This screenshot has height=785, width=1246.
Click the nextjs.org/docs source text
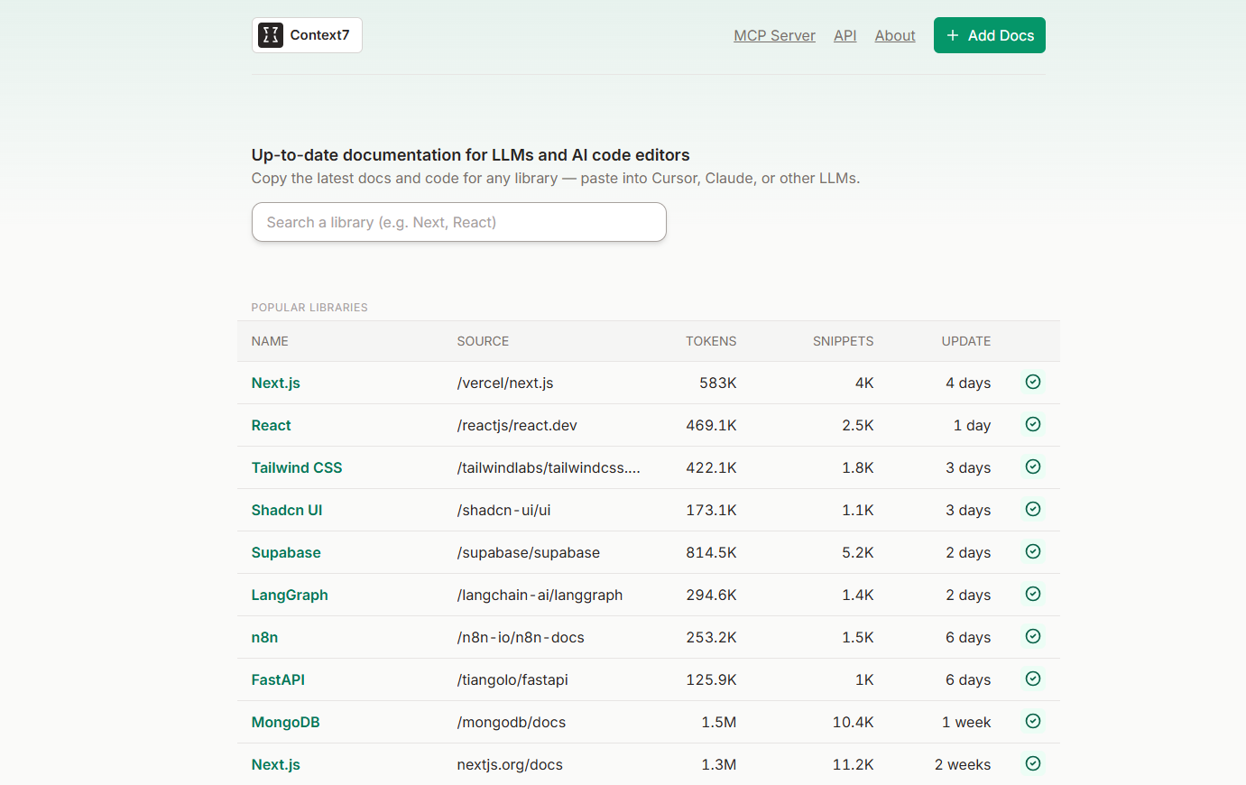510,764
